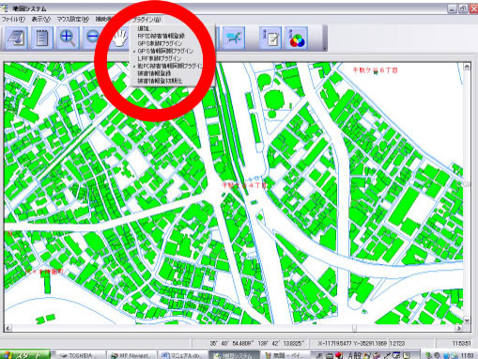This screenshot has width=478, height=359.
Task: Select RFID被害情報登録 in plugin menu
Action: click(161, 36)
